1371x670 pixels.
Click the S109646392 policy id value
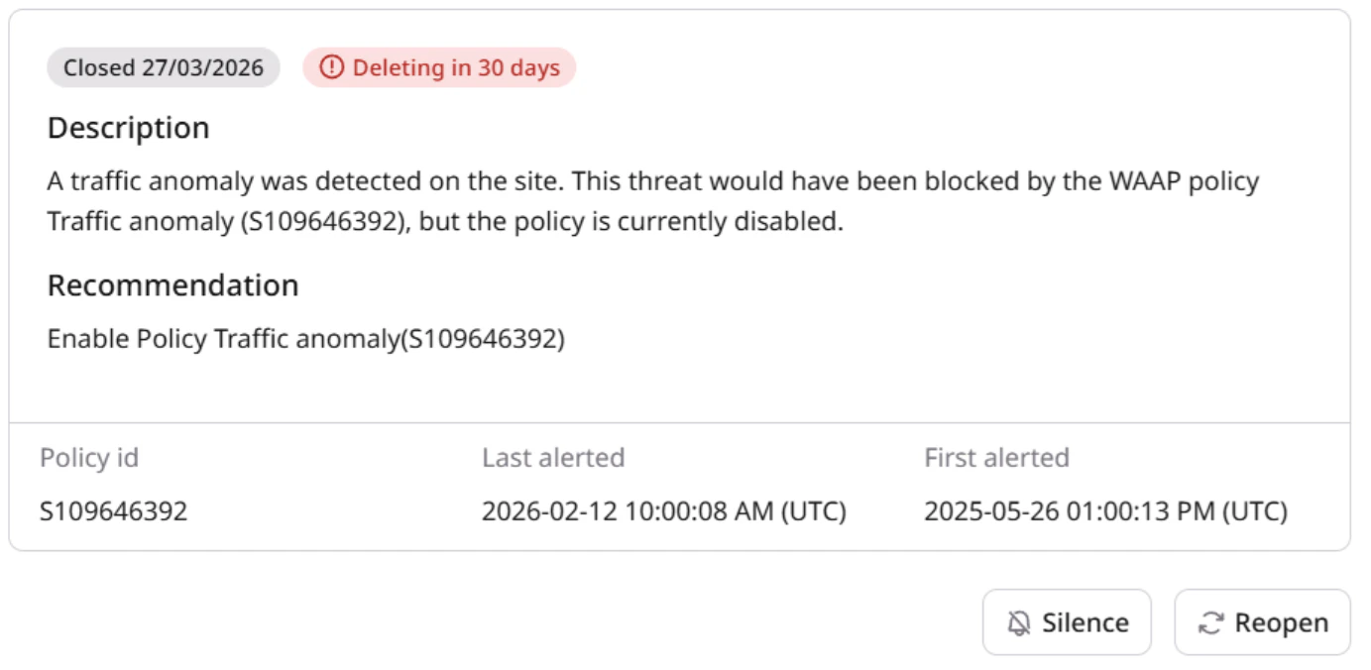(x=113, y=511)
